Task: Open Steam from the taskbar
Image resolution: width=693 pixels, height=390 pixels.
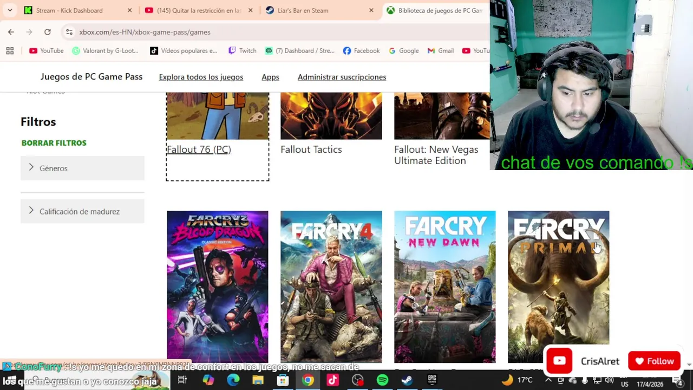Action: (407, 380)
